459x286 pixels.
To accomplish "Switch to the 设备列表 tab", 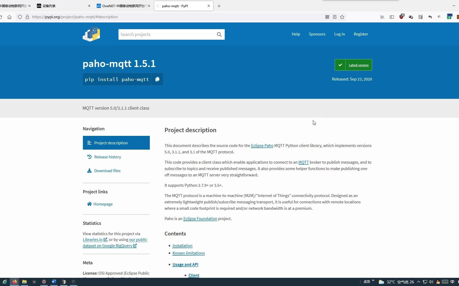I will click(x=64, y=6).
